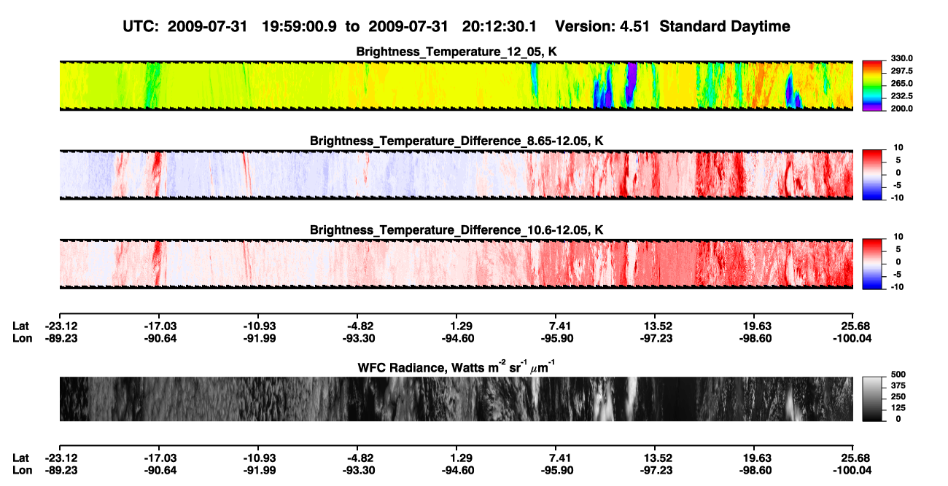This screenshot has height=486, width=948.
Task: Click the end time '20:12:30.1' in header
Action: (500, 27)
